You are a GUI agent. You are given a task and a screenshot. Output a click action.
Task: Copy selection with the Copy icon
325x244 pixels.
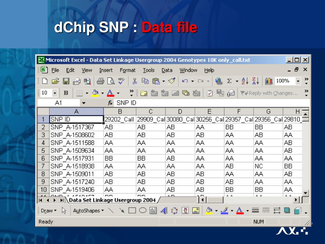(145, 81)
